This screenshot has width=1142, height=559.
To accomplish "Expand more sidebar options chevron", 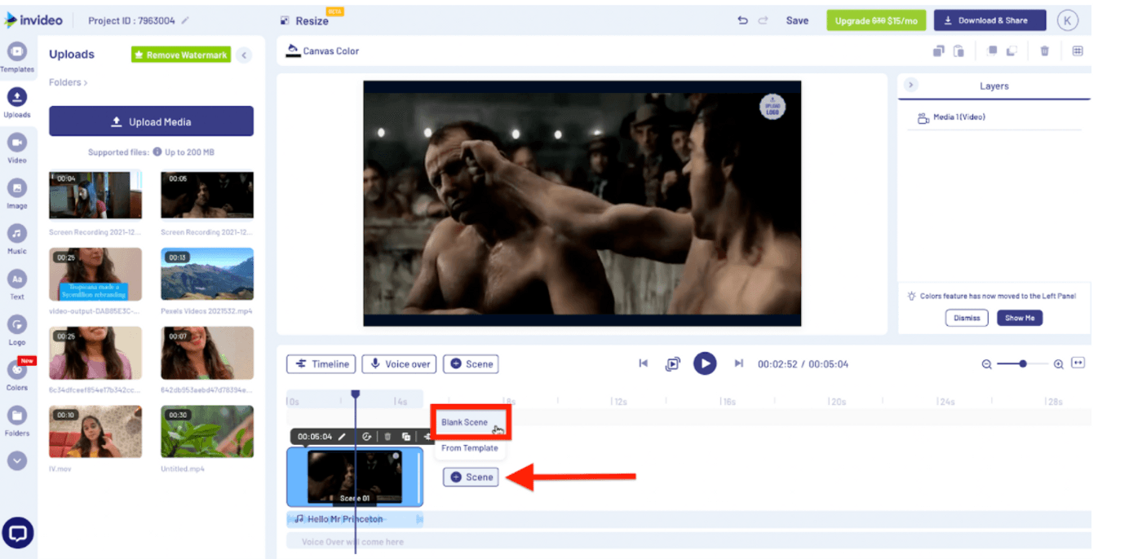I will [x=16, y=460].
